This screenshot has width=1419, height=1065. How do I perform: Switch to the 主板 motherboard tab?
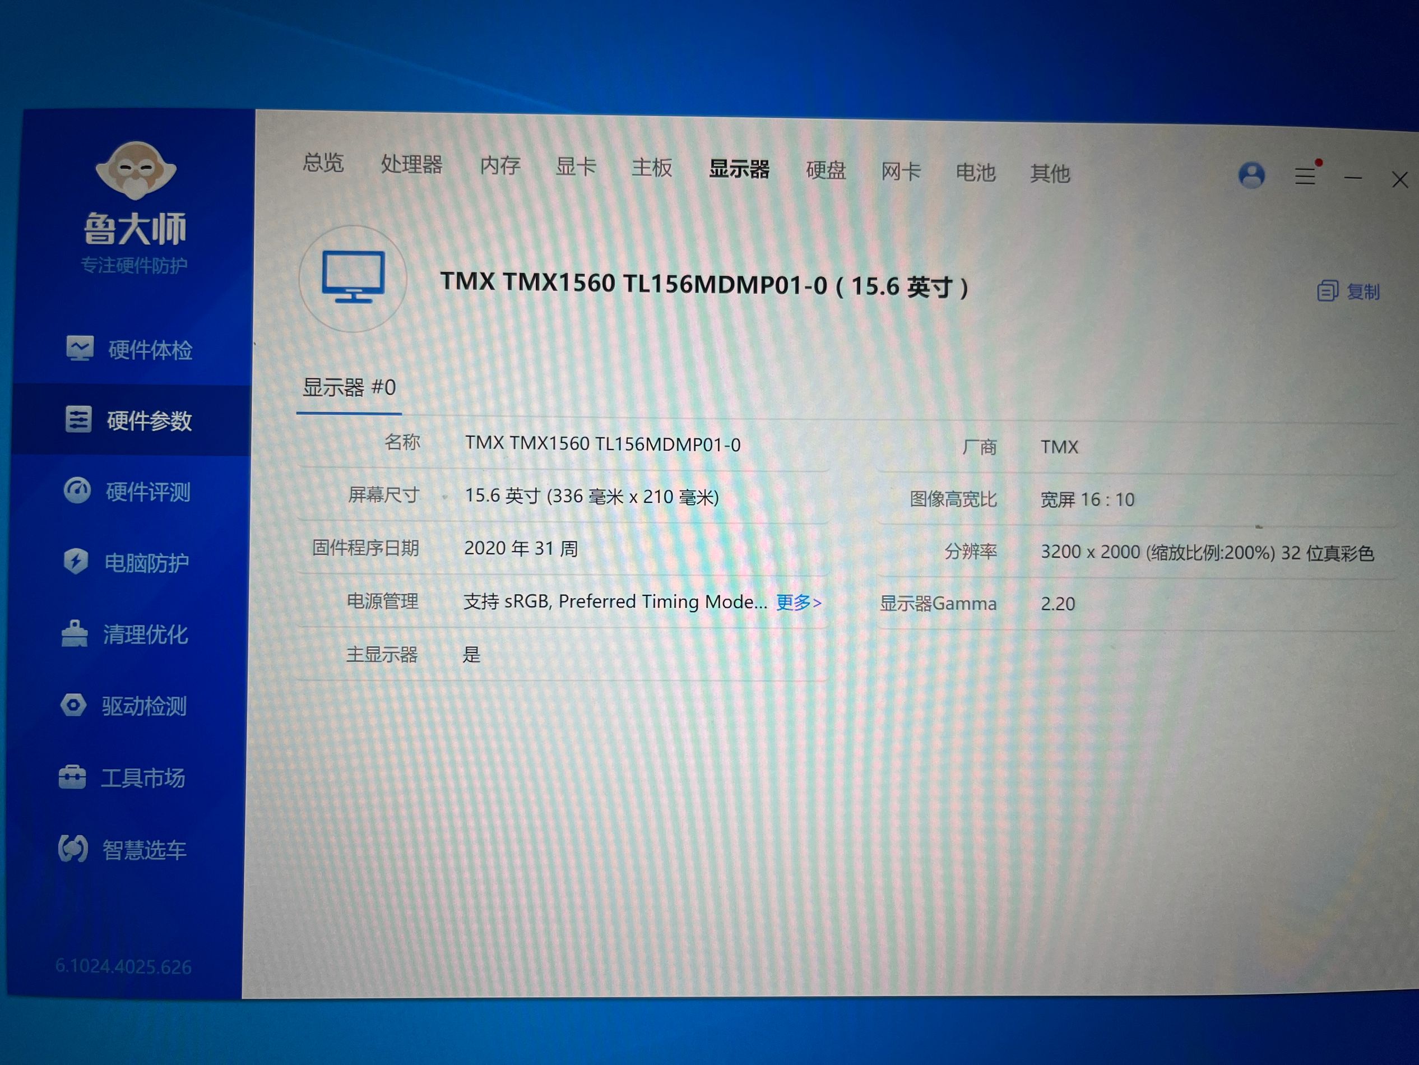(x=652, y=168)
